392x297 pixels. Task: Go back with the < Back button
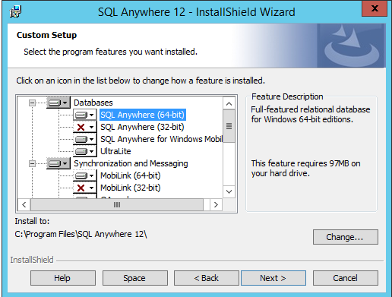coord(207,278)
